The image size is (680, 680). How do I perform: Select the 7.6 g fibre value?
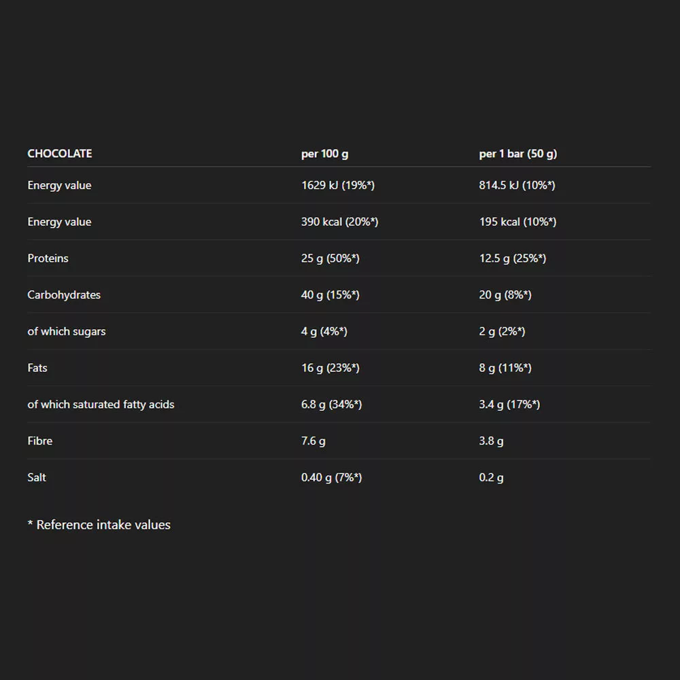(x=313, y=441)
